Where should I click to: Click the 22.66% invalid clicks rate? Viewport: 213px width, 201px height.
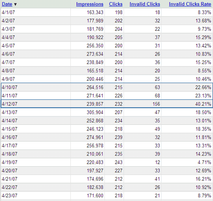pyautogui.click(x=203, y=87)
